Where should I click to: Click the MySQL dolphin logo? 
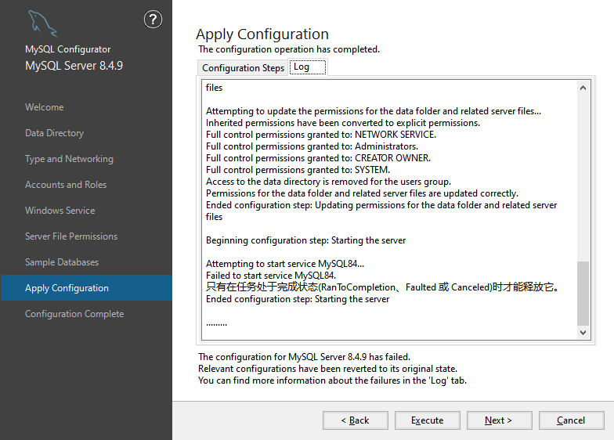click(42, 25)
